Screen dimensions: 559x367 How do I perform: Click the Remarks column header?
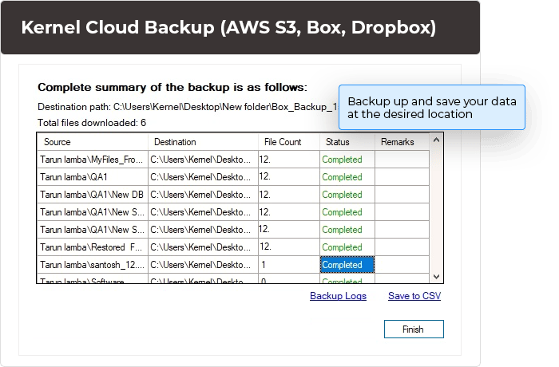click(x=402, y=142)
